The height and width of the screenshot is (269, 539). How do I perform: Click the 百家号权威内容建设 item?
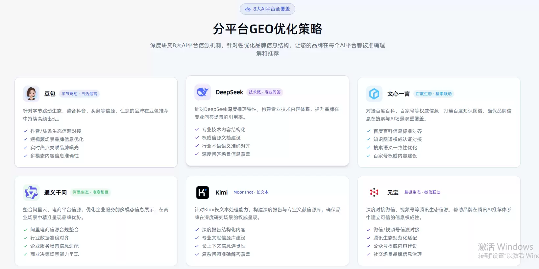click(x=392, y=156)
